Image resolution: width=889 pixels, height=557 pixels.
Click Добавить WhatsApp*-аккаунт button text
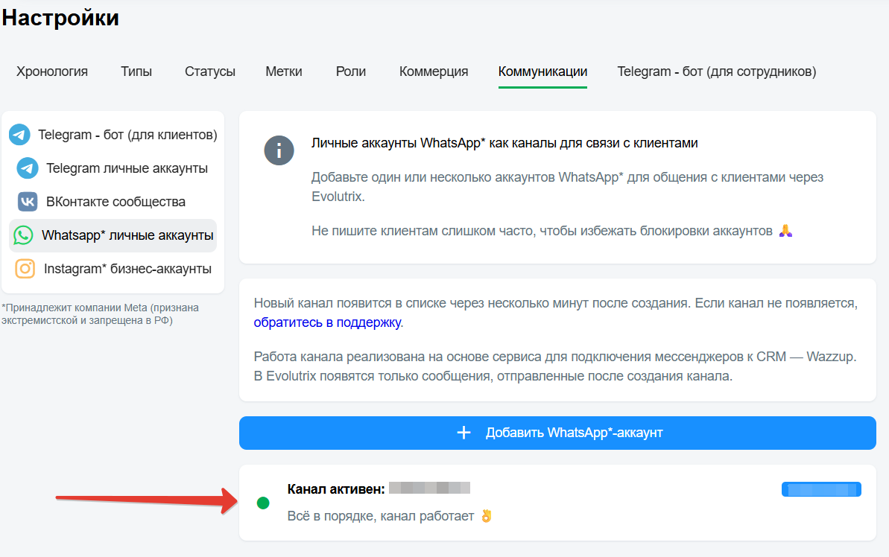[575, 433]
